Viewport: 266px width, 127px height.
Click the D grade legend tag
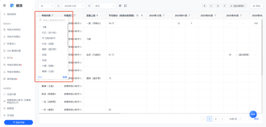(x=218, y=6)
